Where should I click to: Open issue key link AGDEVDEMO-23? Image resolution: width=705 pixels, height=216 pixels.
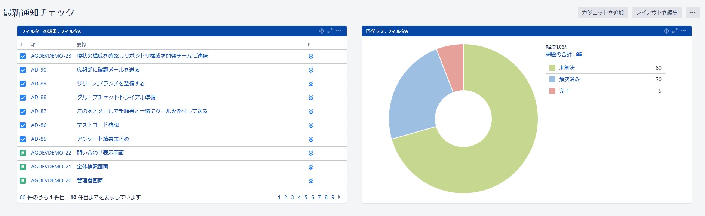[x=51, y=56]
